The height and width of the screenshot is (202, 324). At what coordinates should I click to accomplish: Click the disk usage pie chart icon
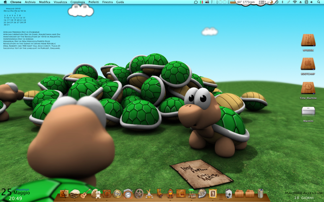pos(271,2)
